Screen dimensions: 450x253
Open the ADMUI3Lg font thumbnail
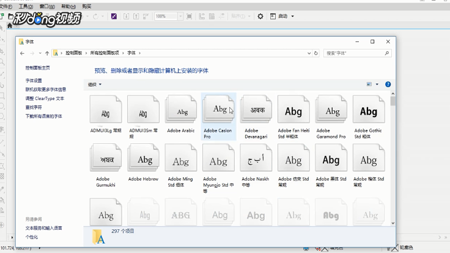106,110
